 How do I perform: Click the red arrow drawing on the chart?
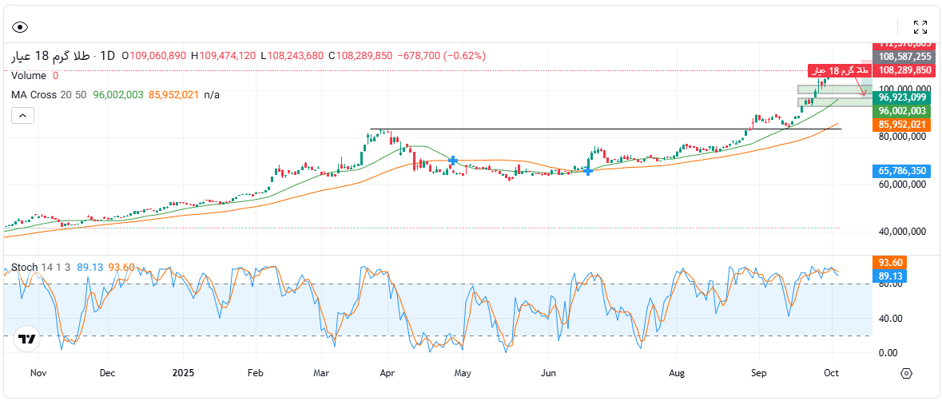pyautogui.click(x=858, y=87)
